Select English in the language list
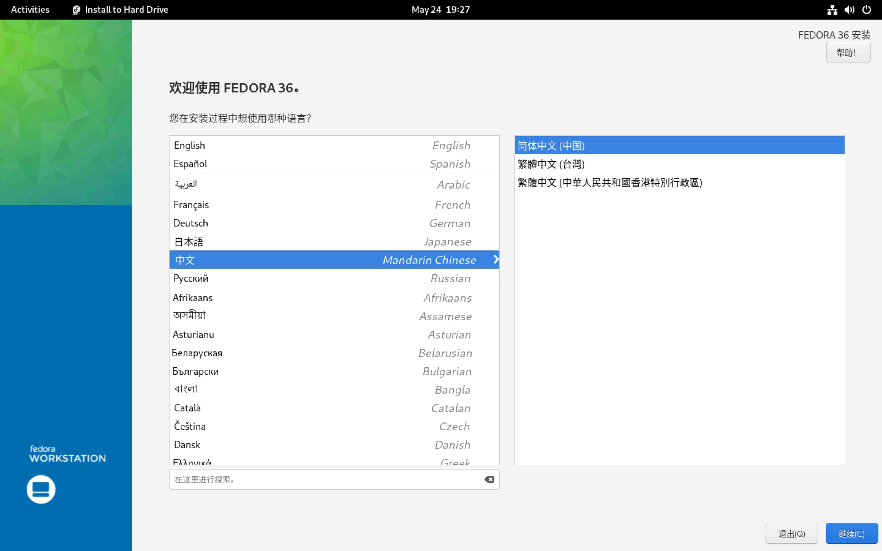The width and height of the screenshot is (882, 551). 334,145
